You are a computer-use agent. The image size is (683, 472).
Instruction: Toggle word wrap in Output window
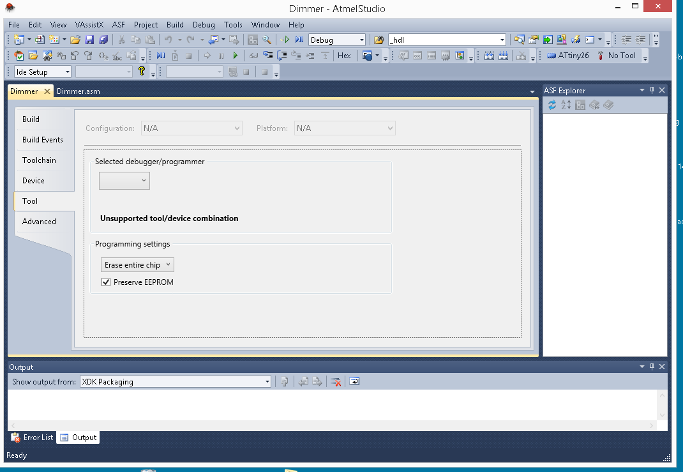click(354, 381)
